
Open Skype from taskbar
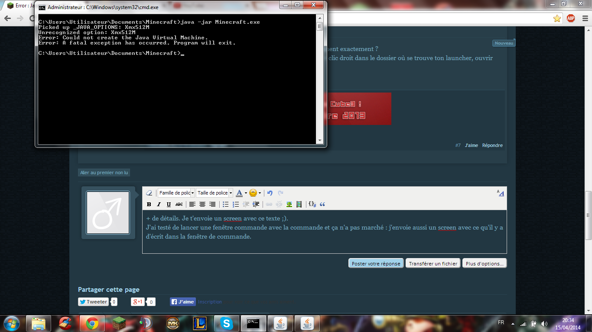[226, 323]
